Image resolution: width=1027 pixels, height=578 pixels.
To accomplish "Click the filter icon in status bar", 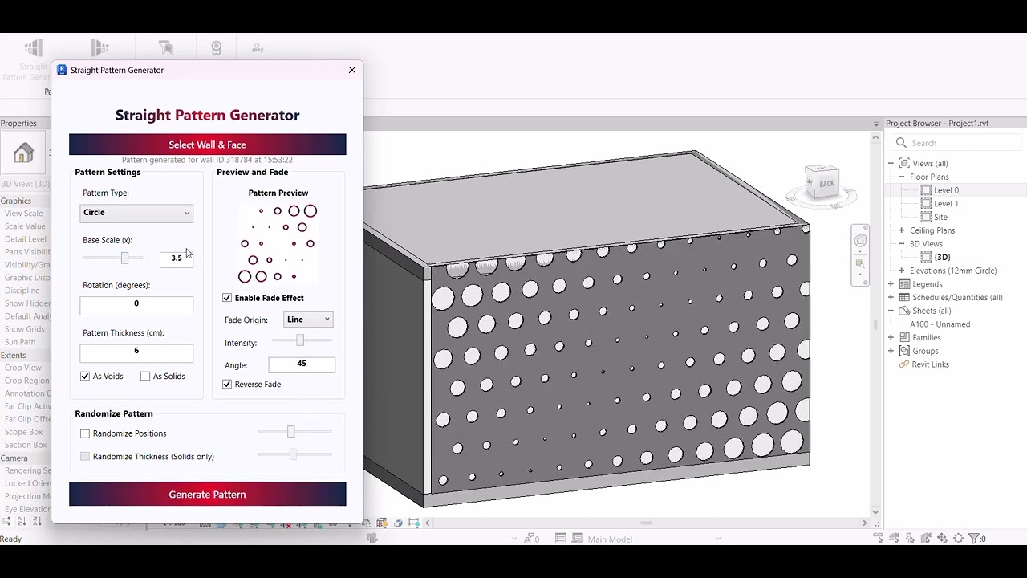I will pyautogui.click(x=976, y=539).
